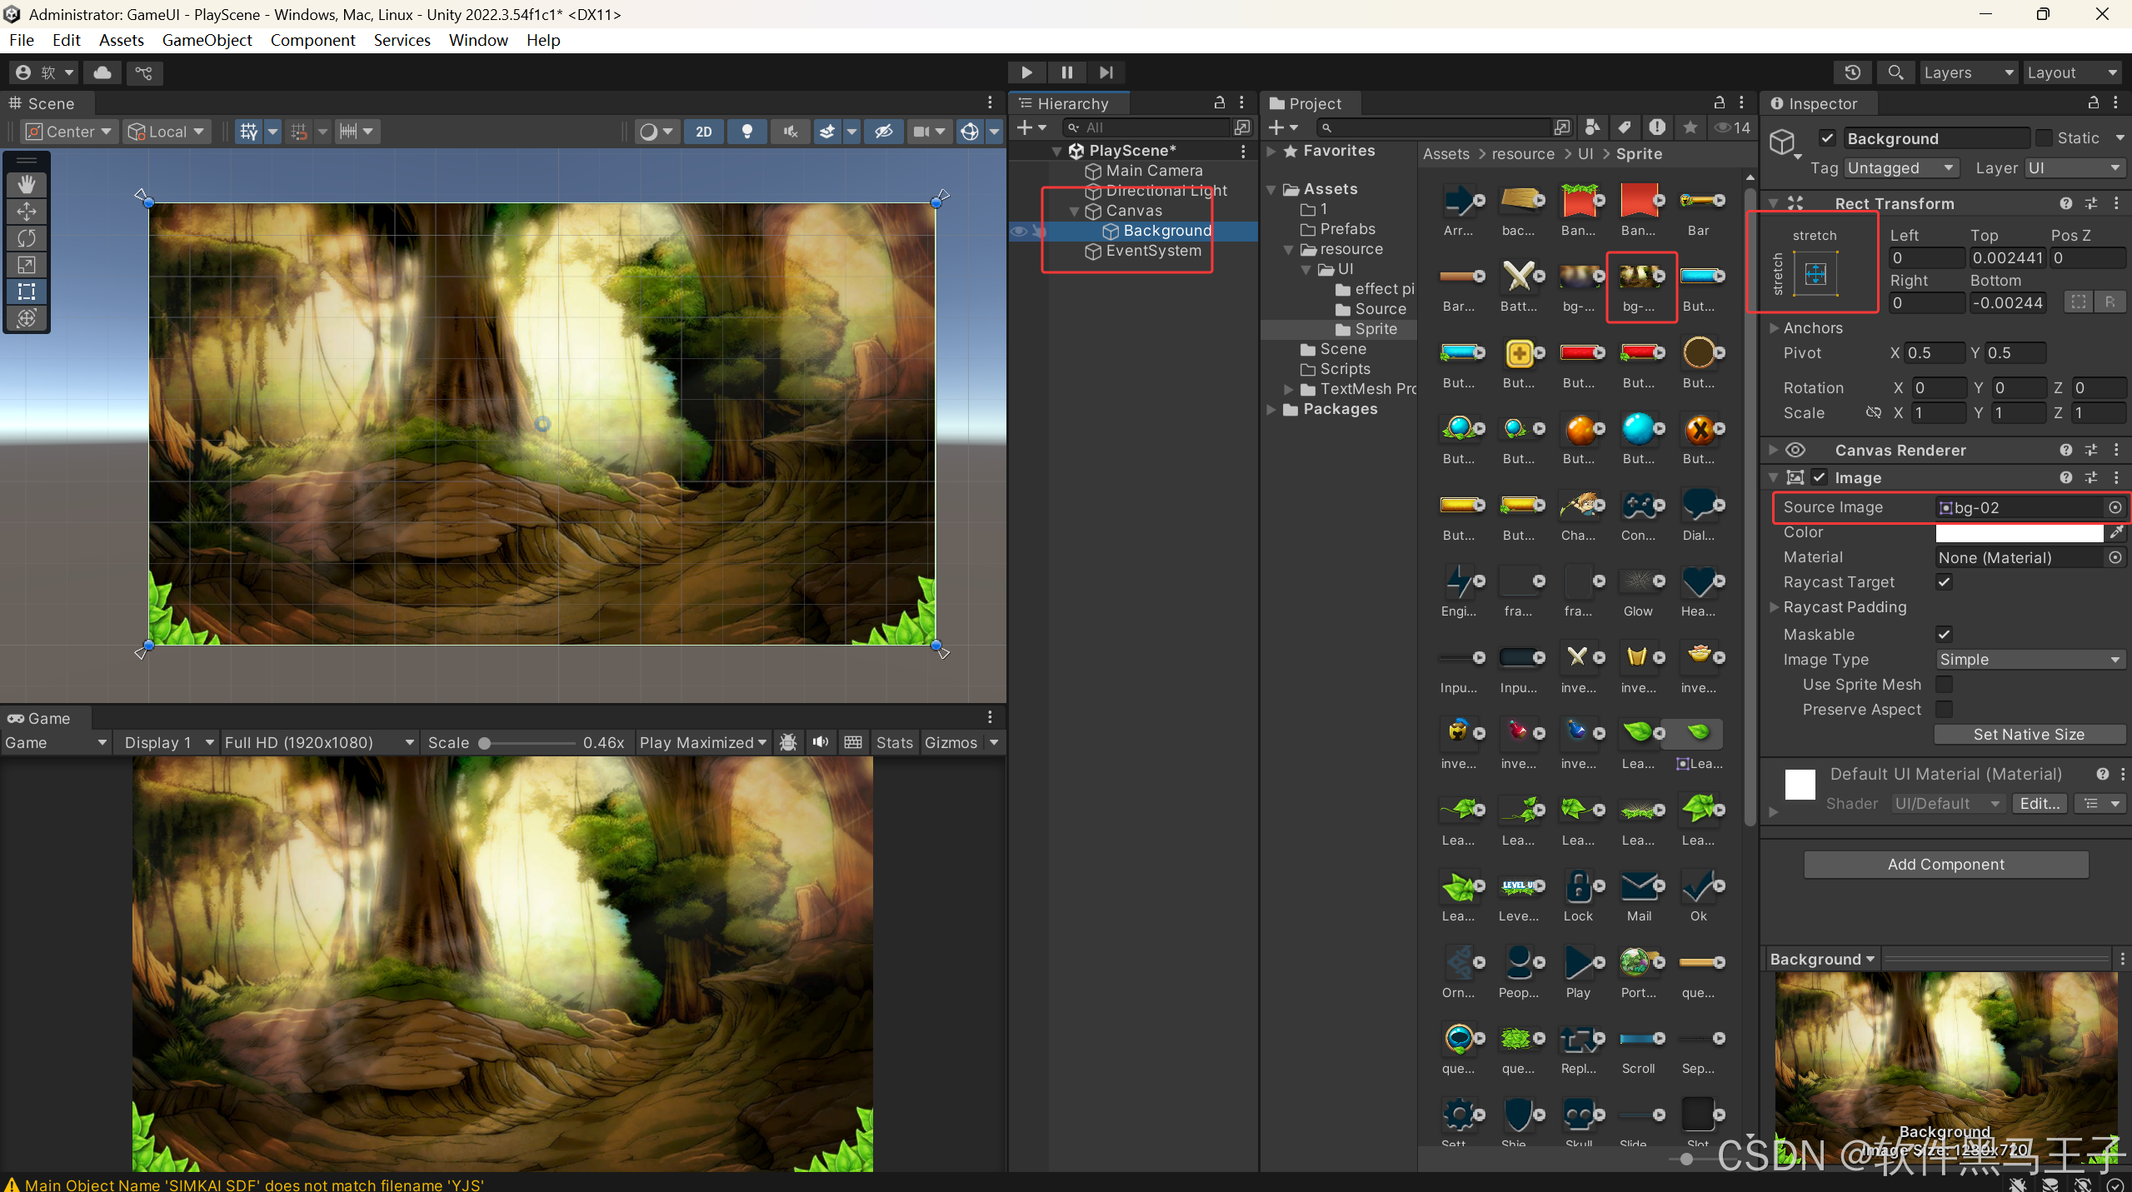
Task: Select the Rect tool
Action: pyautogui.click(x=27, y=292)
